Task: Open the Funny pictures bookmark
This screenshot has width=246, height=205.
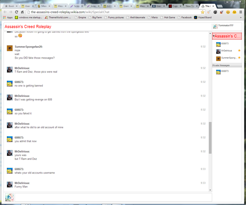Action: click(114, 18)
